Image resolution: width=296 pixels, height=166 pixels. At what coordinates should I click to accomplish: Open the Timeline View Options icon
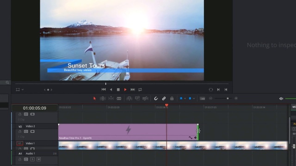tap(203, 98)
